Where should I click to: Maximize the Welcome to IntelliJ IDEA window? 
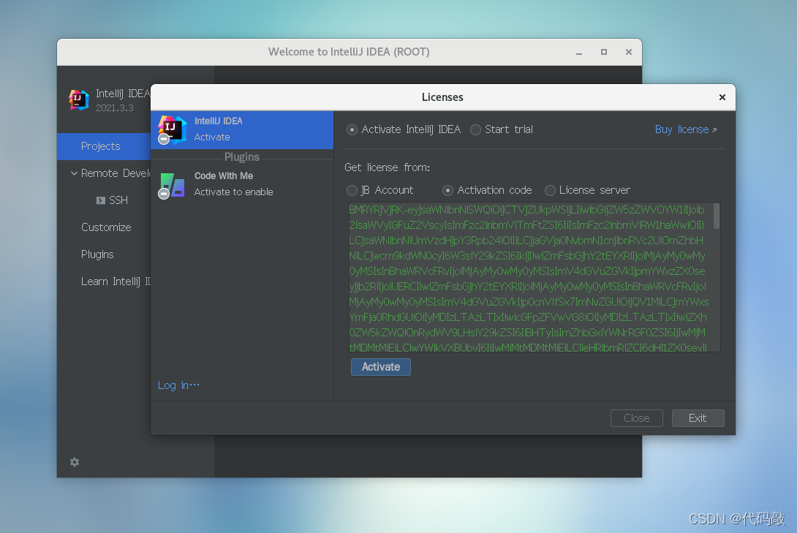pos(604,52)
